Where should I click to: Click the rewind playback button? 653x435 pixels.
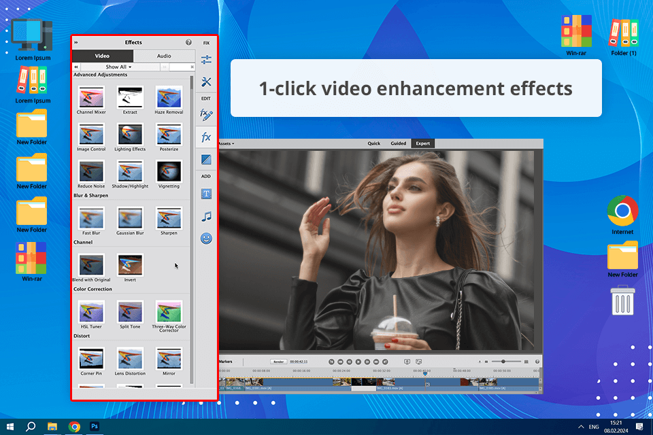point(340,362)
